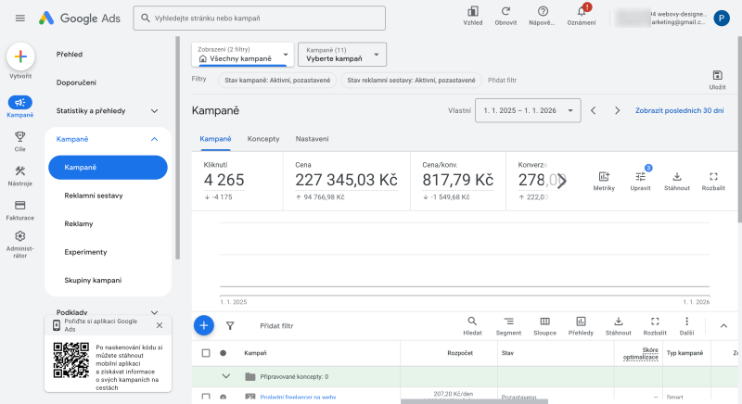Click the Google Ads logo
742x404 pixels.
pos(80,18)
